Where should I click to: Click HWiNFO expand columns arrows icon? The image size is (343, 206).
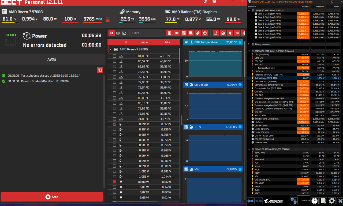[x=251, y=201]
